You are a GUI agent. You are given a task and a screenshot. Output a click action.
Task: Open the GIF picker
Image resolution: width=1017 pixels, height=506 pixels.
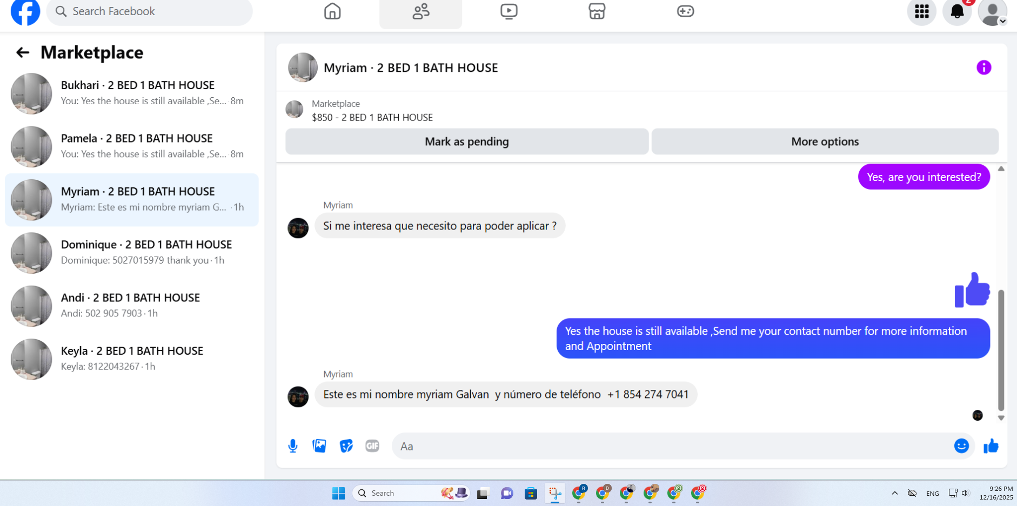tap(372, 446)
